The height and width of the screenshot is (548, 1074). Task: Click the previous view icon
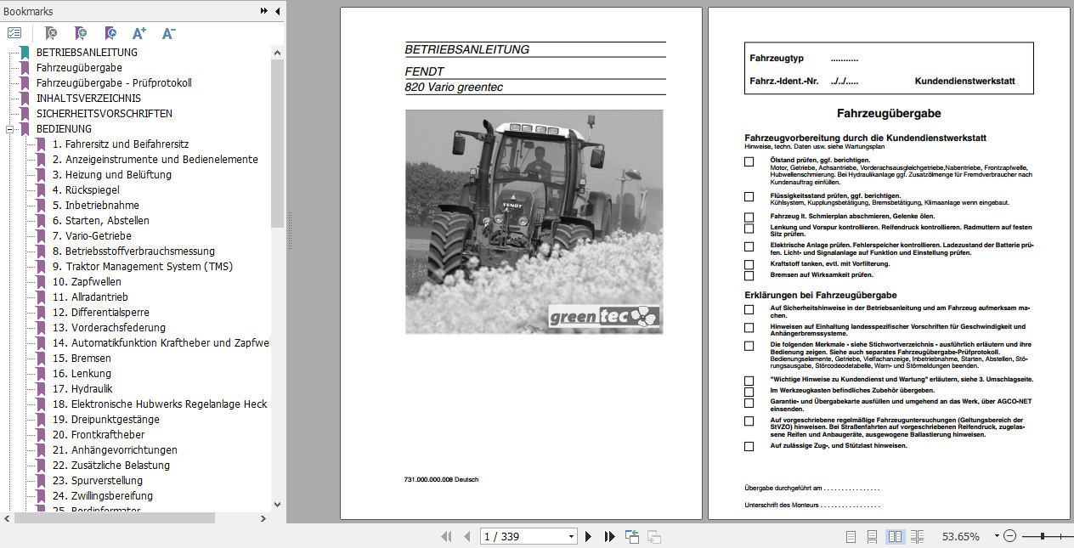[x=632, y=536]
